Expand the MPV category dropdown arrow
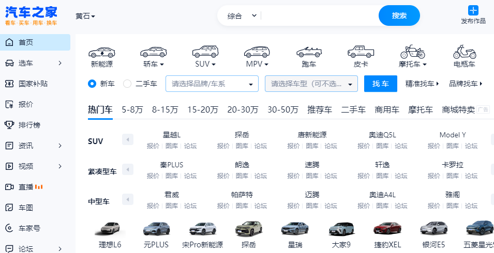The width and height of the screenshot is (494, 253). click(x=266, y=65)
